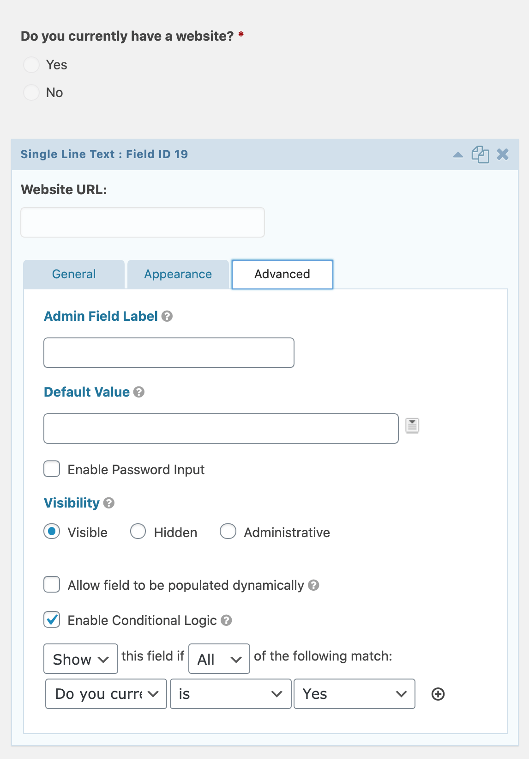Viewport: 529px width, 759px height.
Task: Disable the Conditional Logic checkbox
Action: (x=52, y=619)
